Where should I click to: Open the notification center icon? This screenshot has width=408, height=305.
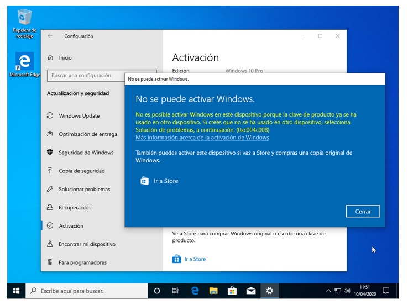pyautogui.click(x=386, y=291)
